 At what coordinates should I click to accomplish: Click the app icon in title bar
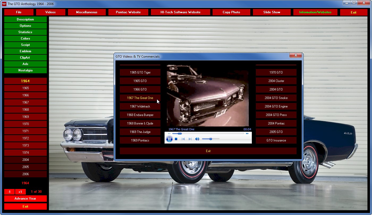click(x=4, y=4)
